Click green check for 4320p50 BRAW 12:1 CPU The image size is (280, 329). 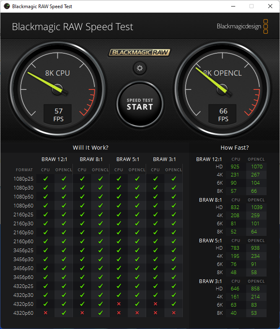[x=45, y=304]
